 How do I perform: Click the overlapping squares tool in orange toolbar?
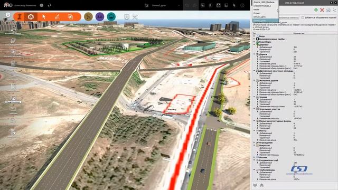[70, 17]
